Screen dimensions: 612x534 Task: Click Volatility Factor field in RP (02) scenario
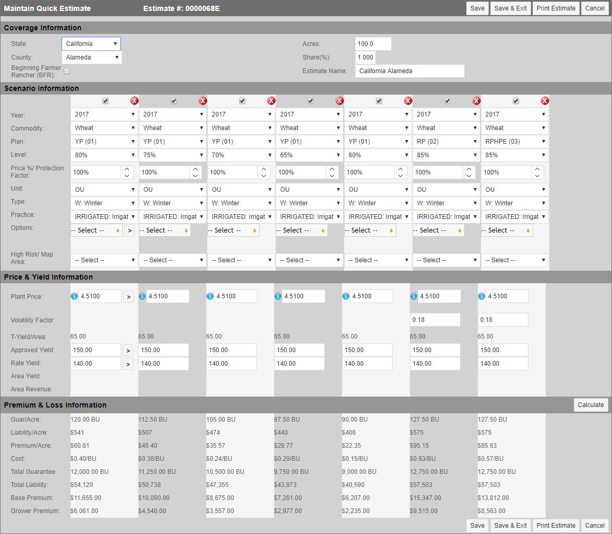click(x=435, y=320)
